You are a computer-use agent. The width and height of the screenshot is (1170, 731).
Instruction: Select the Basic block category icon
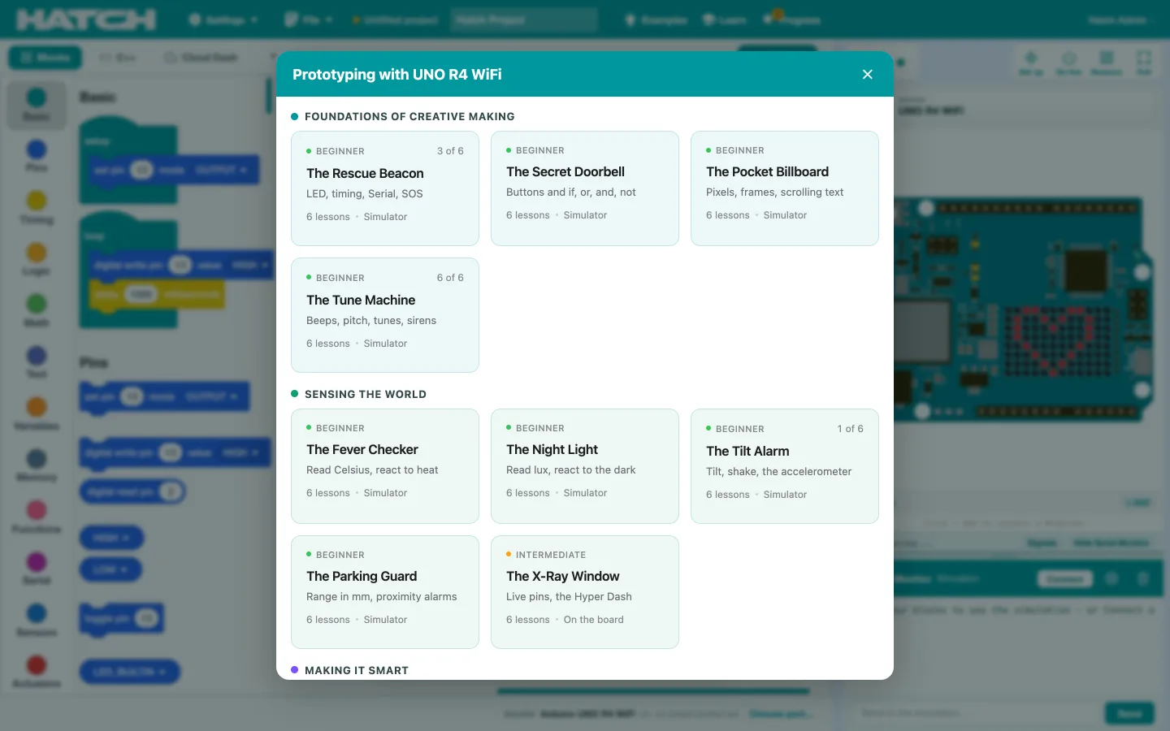tap(37, 98)
